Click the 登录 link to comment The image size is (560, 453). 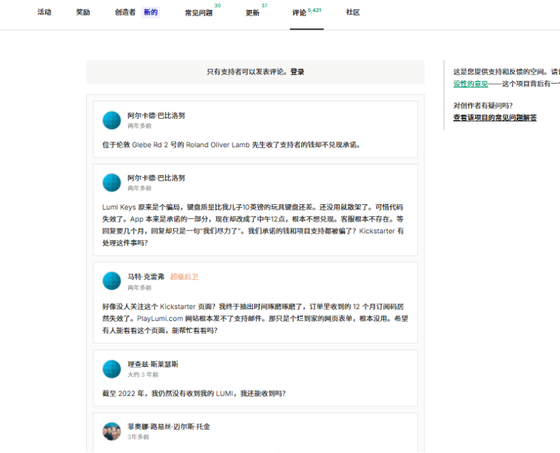[x=297, y=72]
